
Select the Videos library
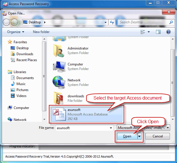pos(18,96)
